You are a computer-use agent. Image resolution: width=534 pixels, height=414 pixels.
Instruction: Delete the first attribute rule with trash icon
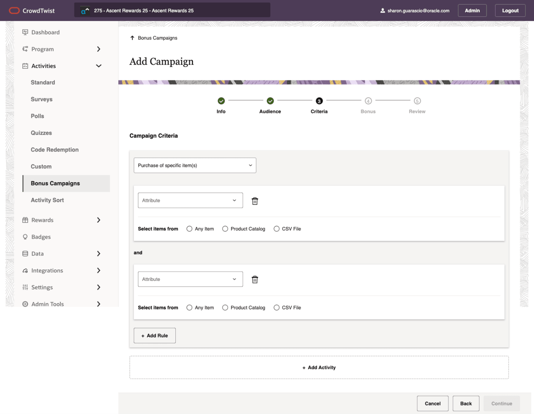tap(255, 201)
